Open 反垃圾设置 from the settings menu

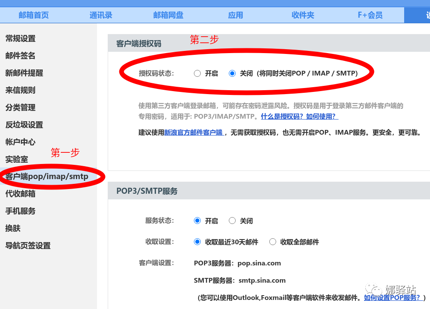pyautogui.click(x=24, y=125)
